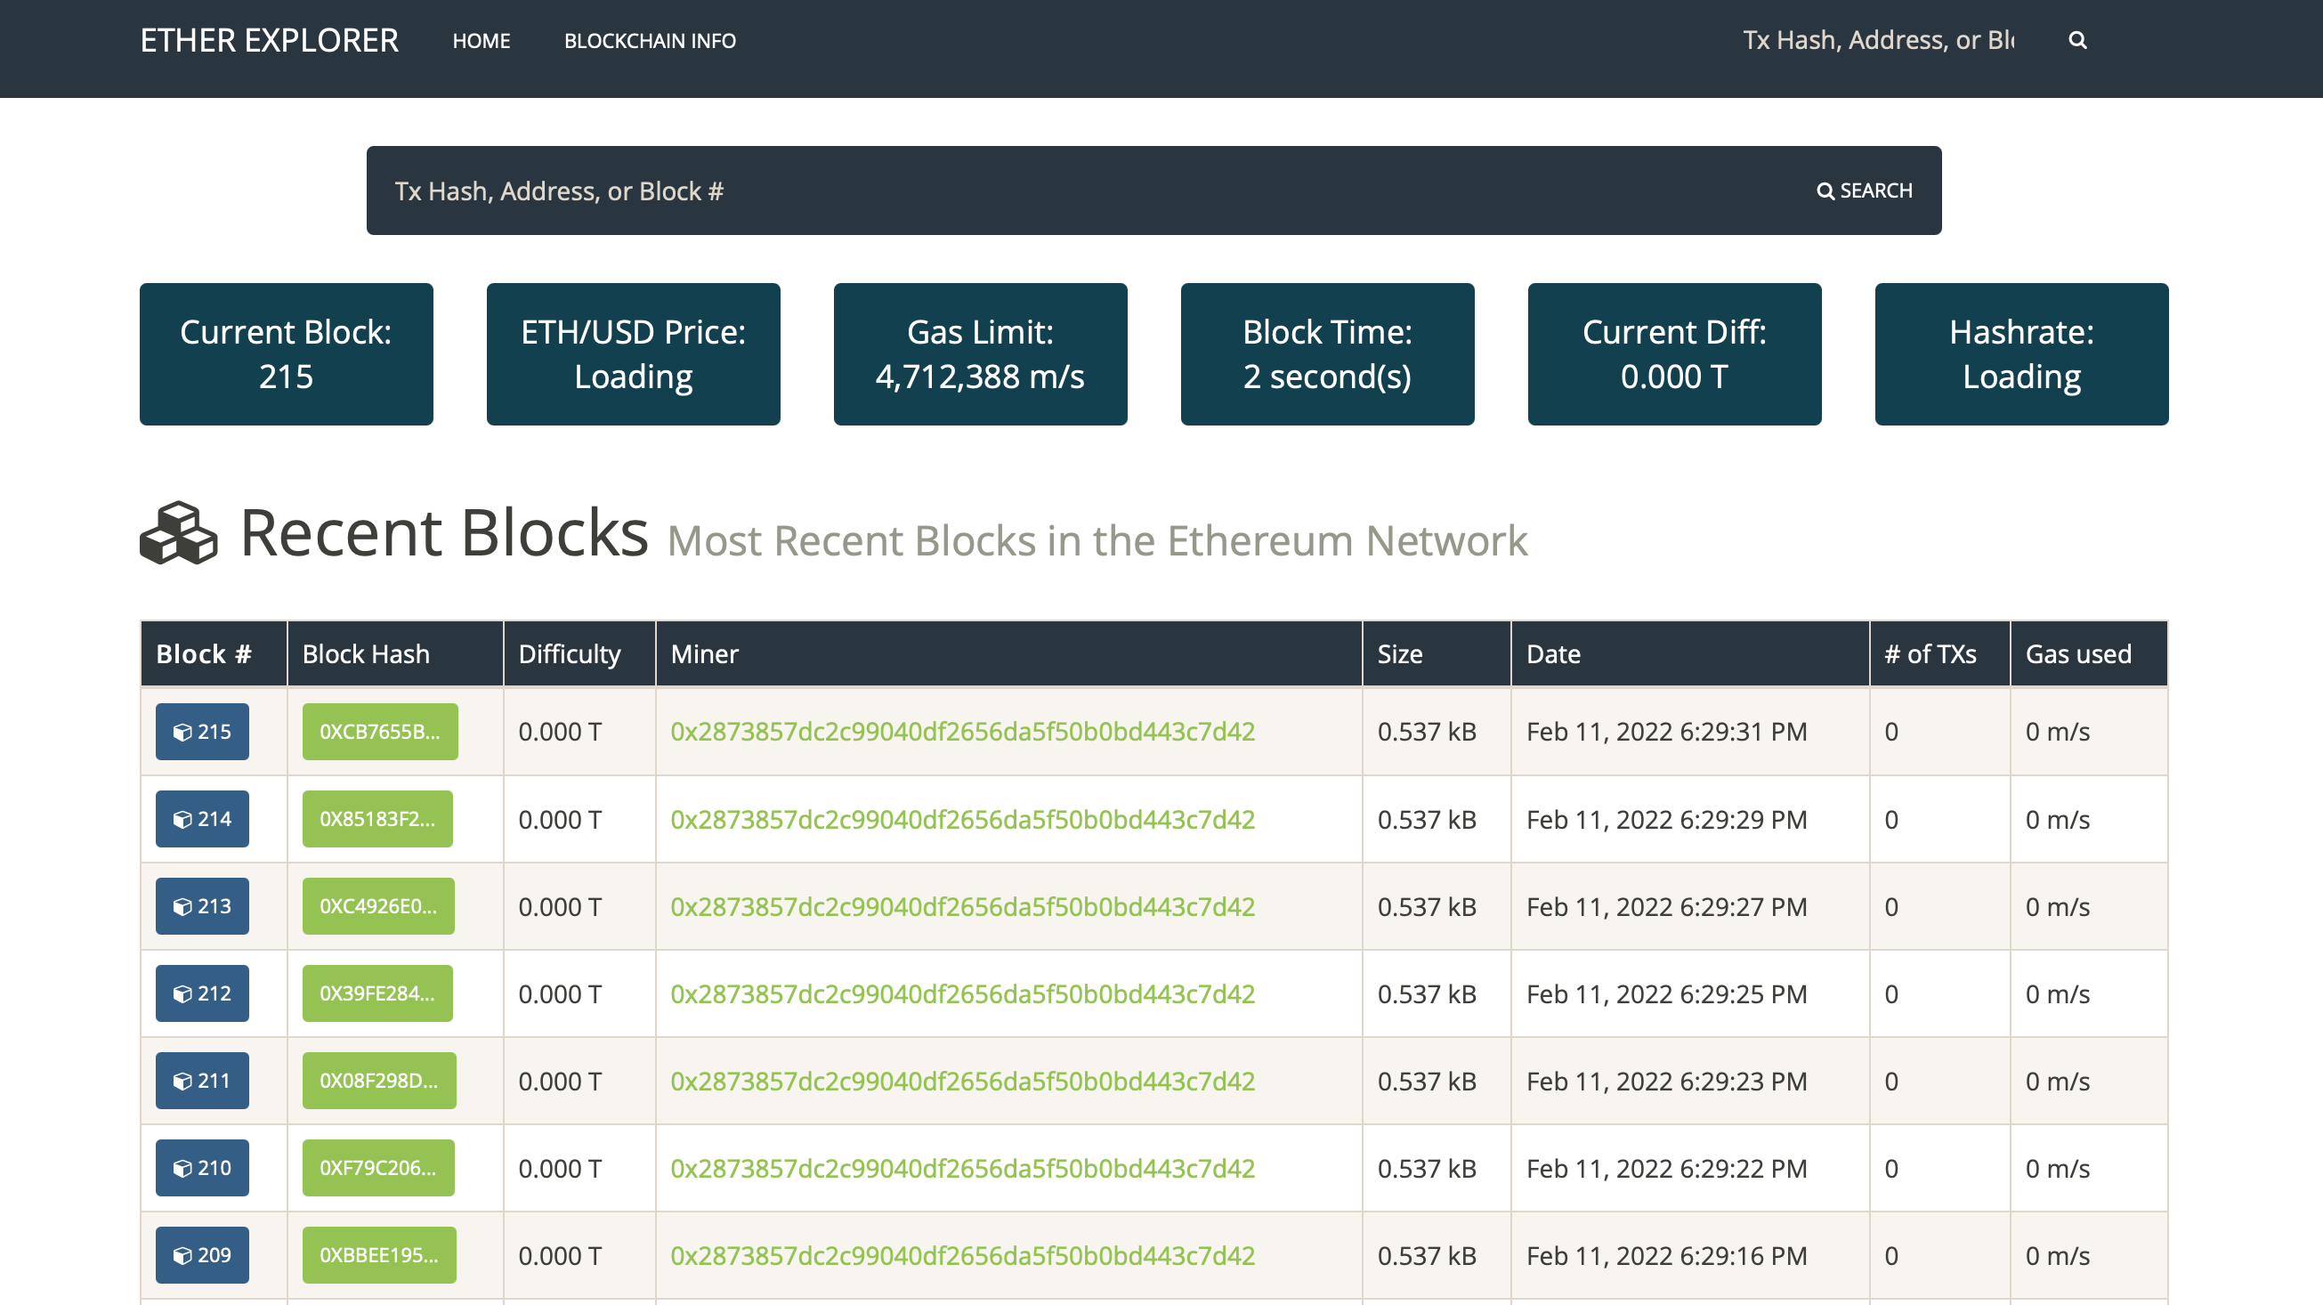Image resolution: width=2323 pixels, height=1305 pixels.
Task: Open block 212 via cube badge
Action: 202,993
